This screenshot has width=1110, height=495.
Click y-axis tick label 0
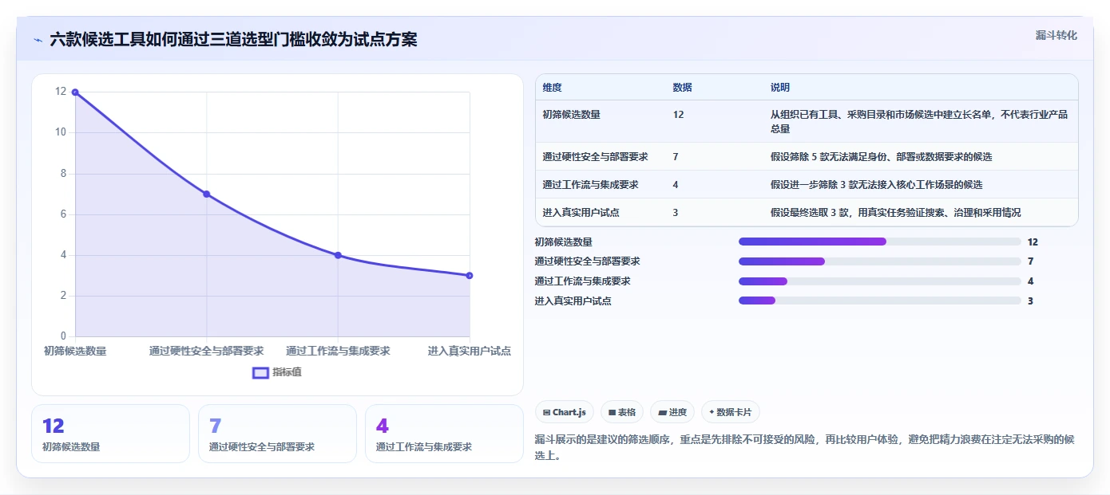click(64, 336)
